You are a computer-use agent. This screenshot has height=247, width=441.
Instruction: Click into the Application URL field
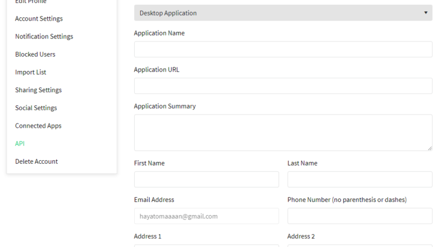(283, 86)
